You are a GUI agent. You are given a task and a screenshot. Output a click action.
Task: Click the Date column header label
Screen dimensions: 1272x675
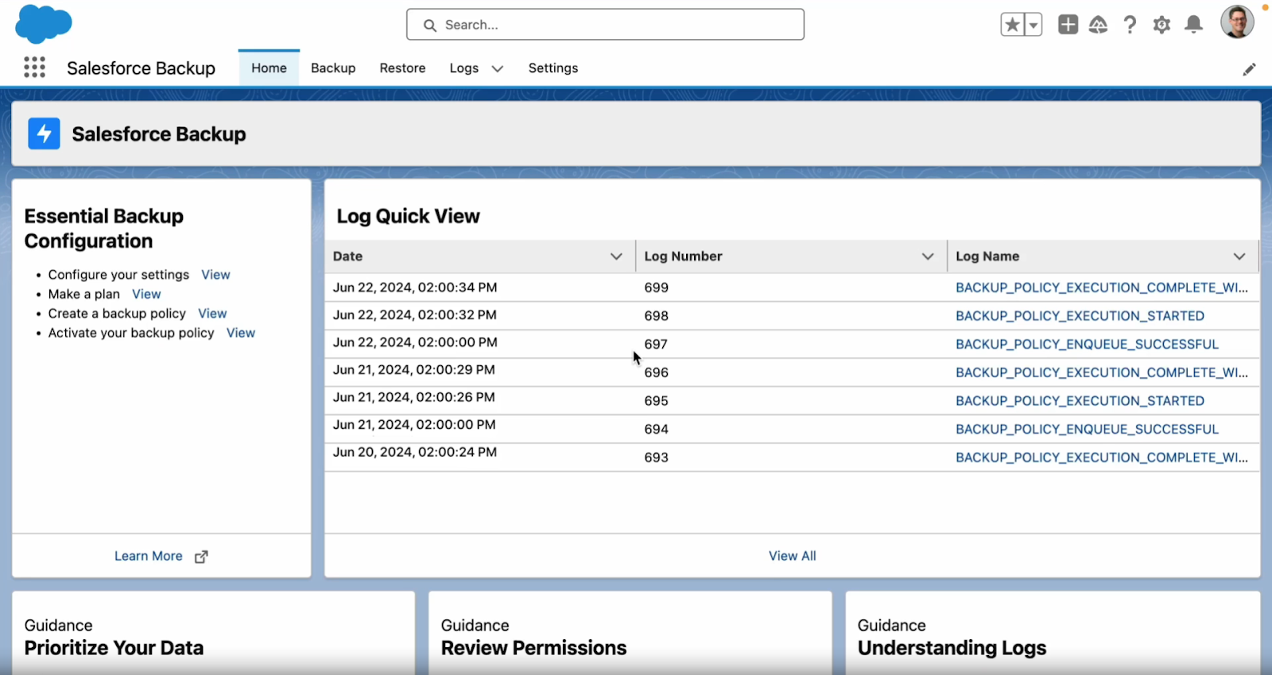click(x=347, y=256)
